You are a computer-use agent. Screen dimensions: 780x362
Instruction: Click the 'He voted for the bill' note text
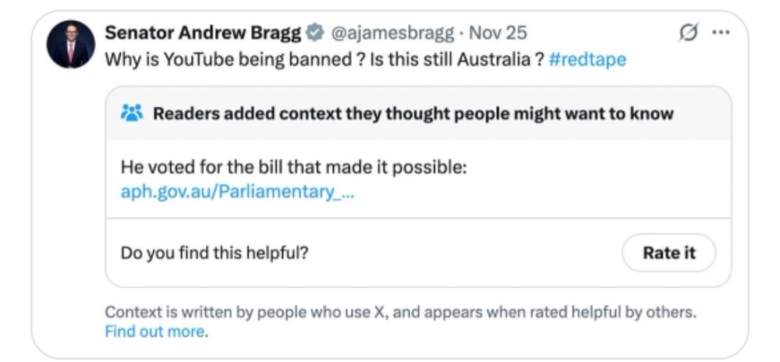click(x=293, y=167)
